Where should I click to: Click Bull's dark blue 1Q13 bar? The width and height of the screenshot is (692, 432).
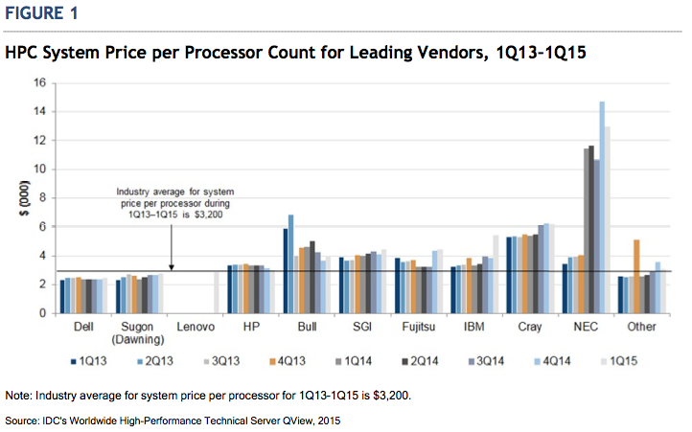point(286,271)
